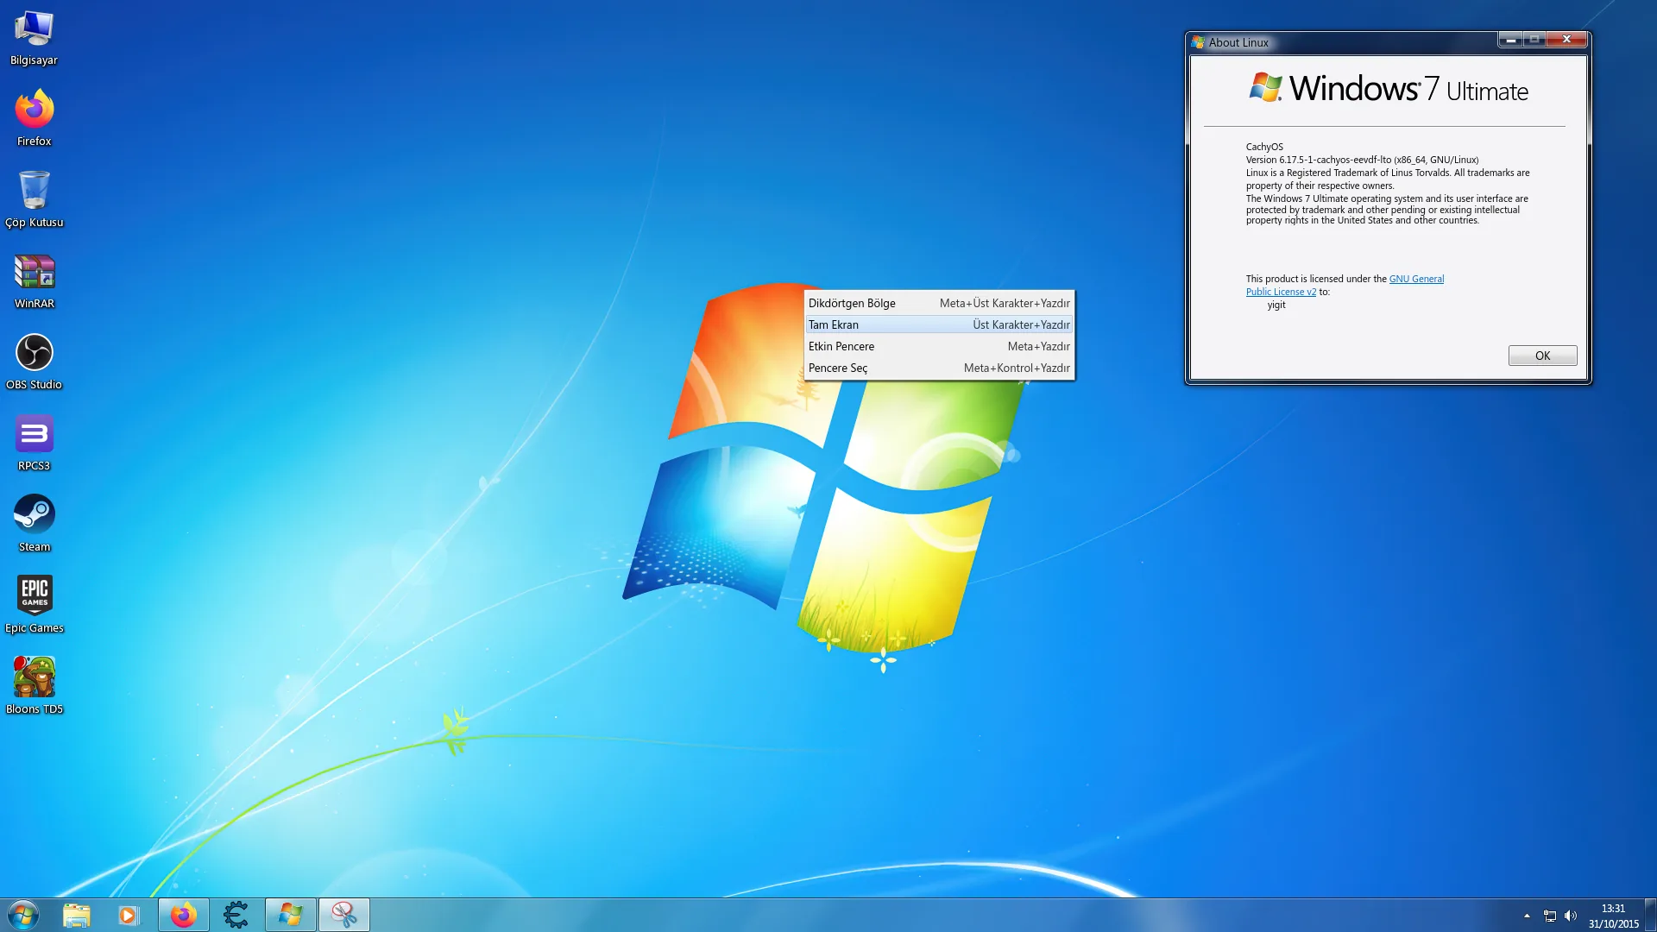The height and width of the screenshot is (932, 1657).
Task: Open Çöp Kutusu recycle bin icon
Action: pos(34,200)
